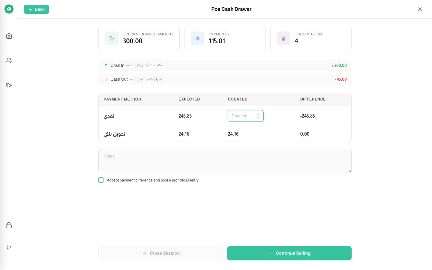The width and height of the screenshot is (432, 270).
Task: Open the Customers icon in sidebar
Action: coord(9,60)
